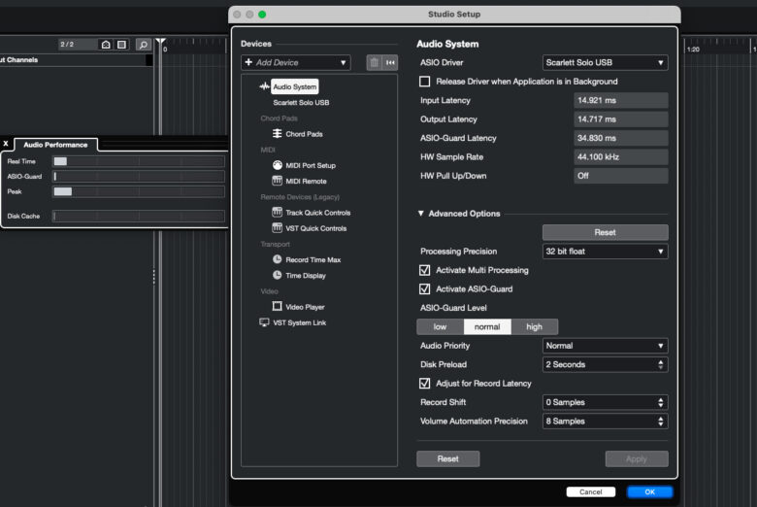Select Scarlett Solo USB in device tree

(x=301, y=102)
